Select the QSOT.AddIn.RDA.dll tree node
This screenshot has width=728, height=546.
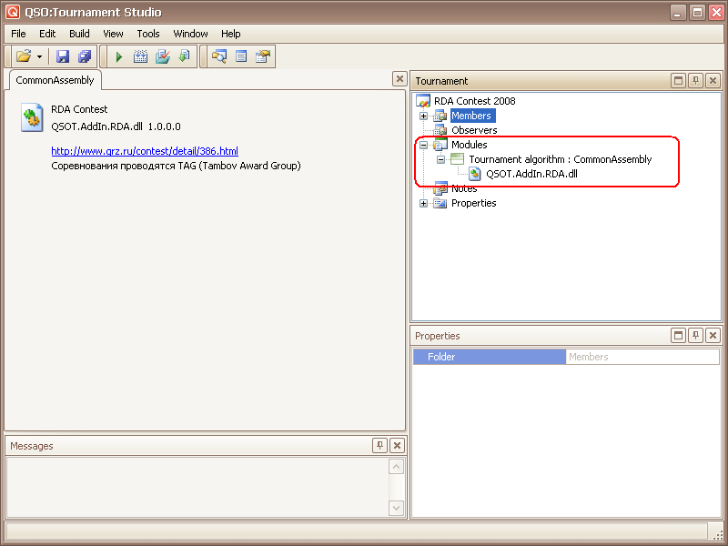(531, 174)
